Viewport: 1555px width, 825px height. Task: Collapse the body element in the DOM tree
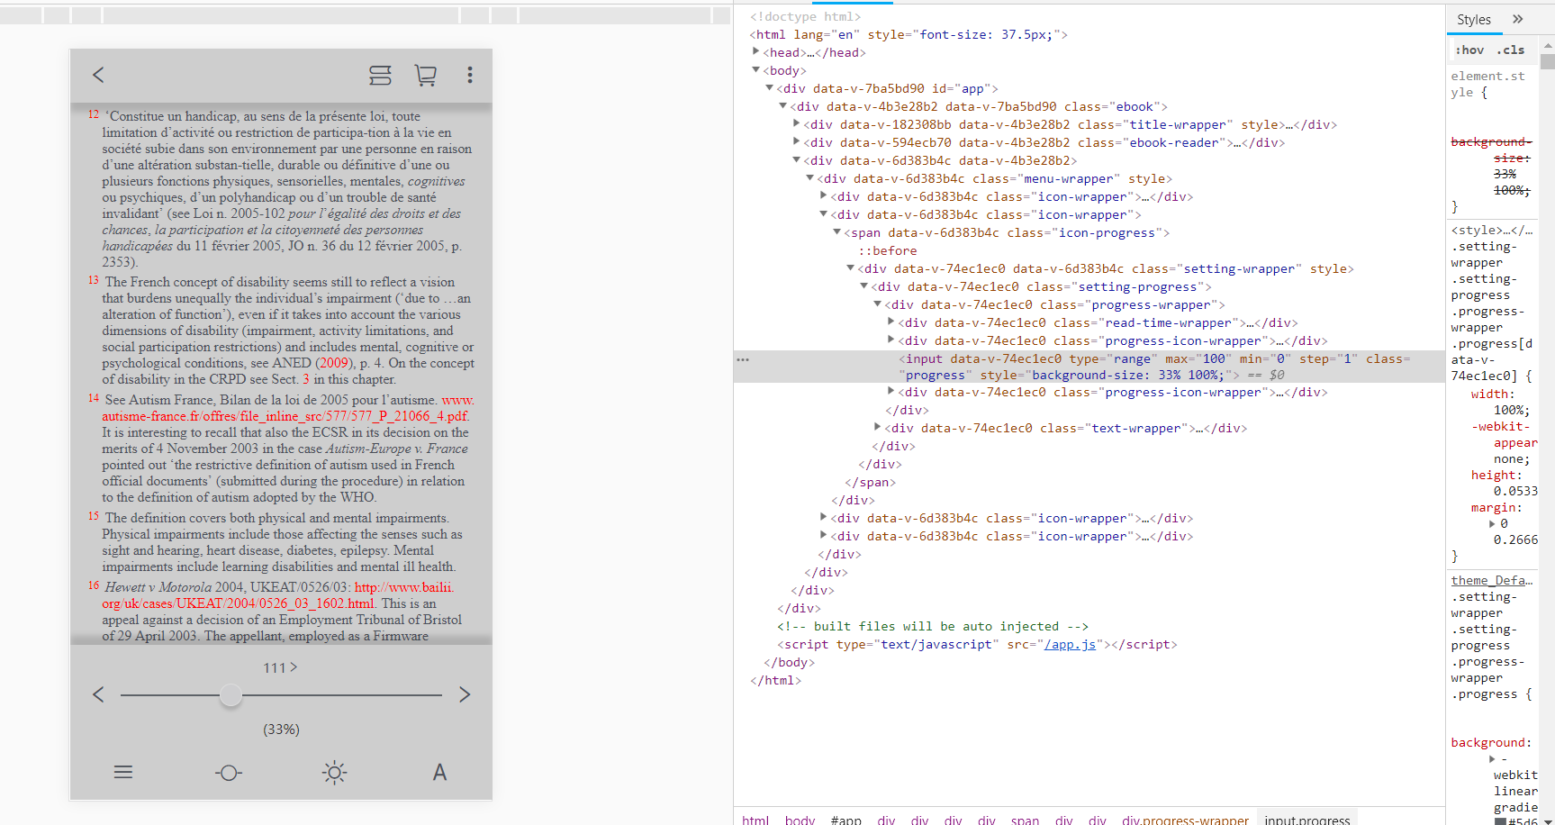pos(756,70)
